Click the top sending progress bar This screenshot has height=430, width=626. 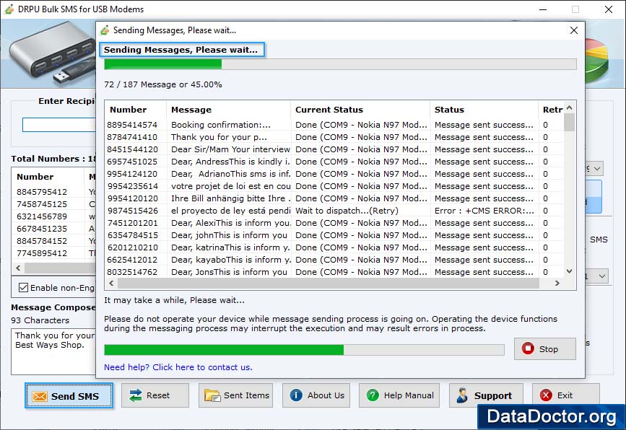tap(340, 64)
